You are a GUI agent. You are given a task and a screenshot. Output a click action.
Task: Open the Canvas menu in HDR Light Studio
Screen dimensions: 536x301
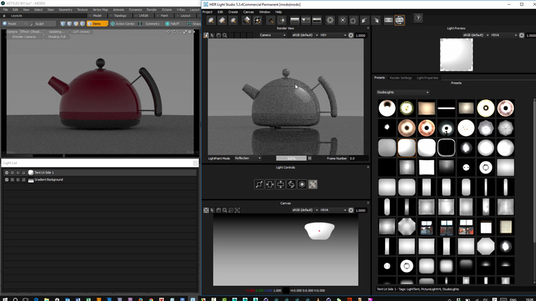coord(249,12)
